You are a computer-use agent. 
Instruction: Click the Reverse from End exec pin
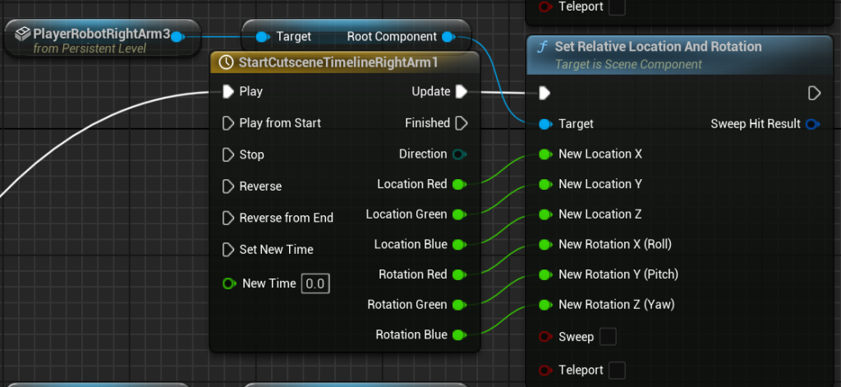pyautogui.click(x=227, y=218)
